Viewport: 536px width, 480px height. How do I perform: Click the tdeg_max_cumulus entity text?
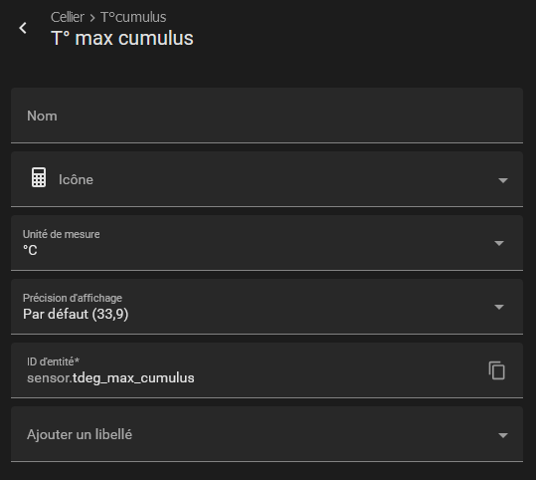click(x=133, y=378)
